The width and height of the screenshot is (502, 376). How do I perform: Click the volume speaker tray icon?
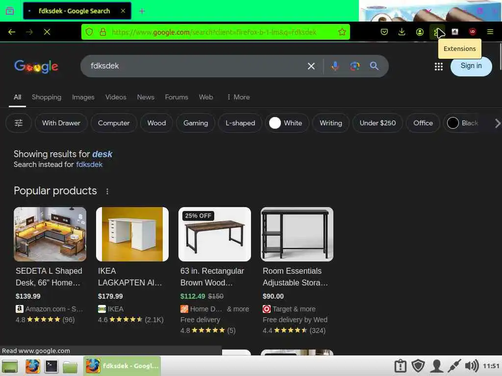[x=472, y=366]
